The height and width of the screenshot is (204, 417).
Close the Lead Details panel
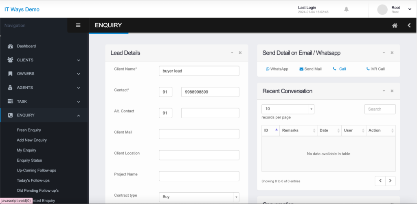point(240,53)
